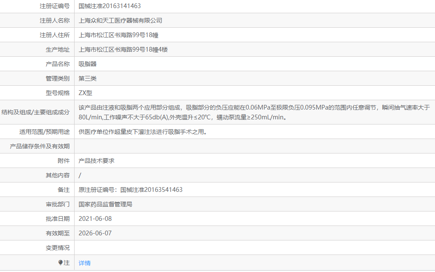Viewport: 435px width, 272px height.
Task: Select expiry date 2026-06-07
Action: [95, 233]
